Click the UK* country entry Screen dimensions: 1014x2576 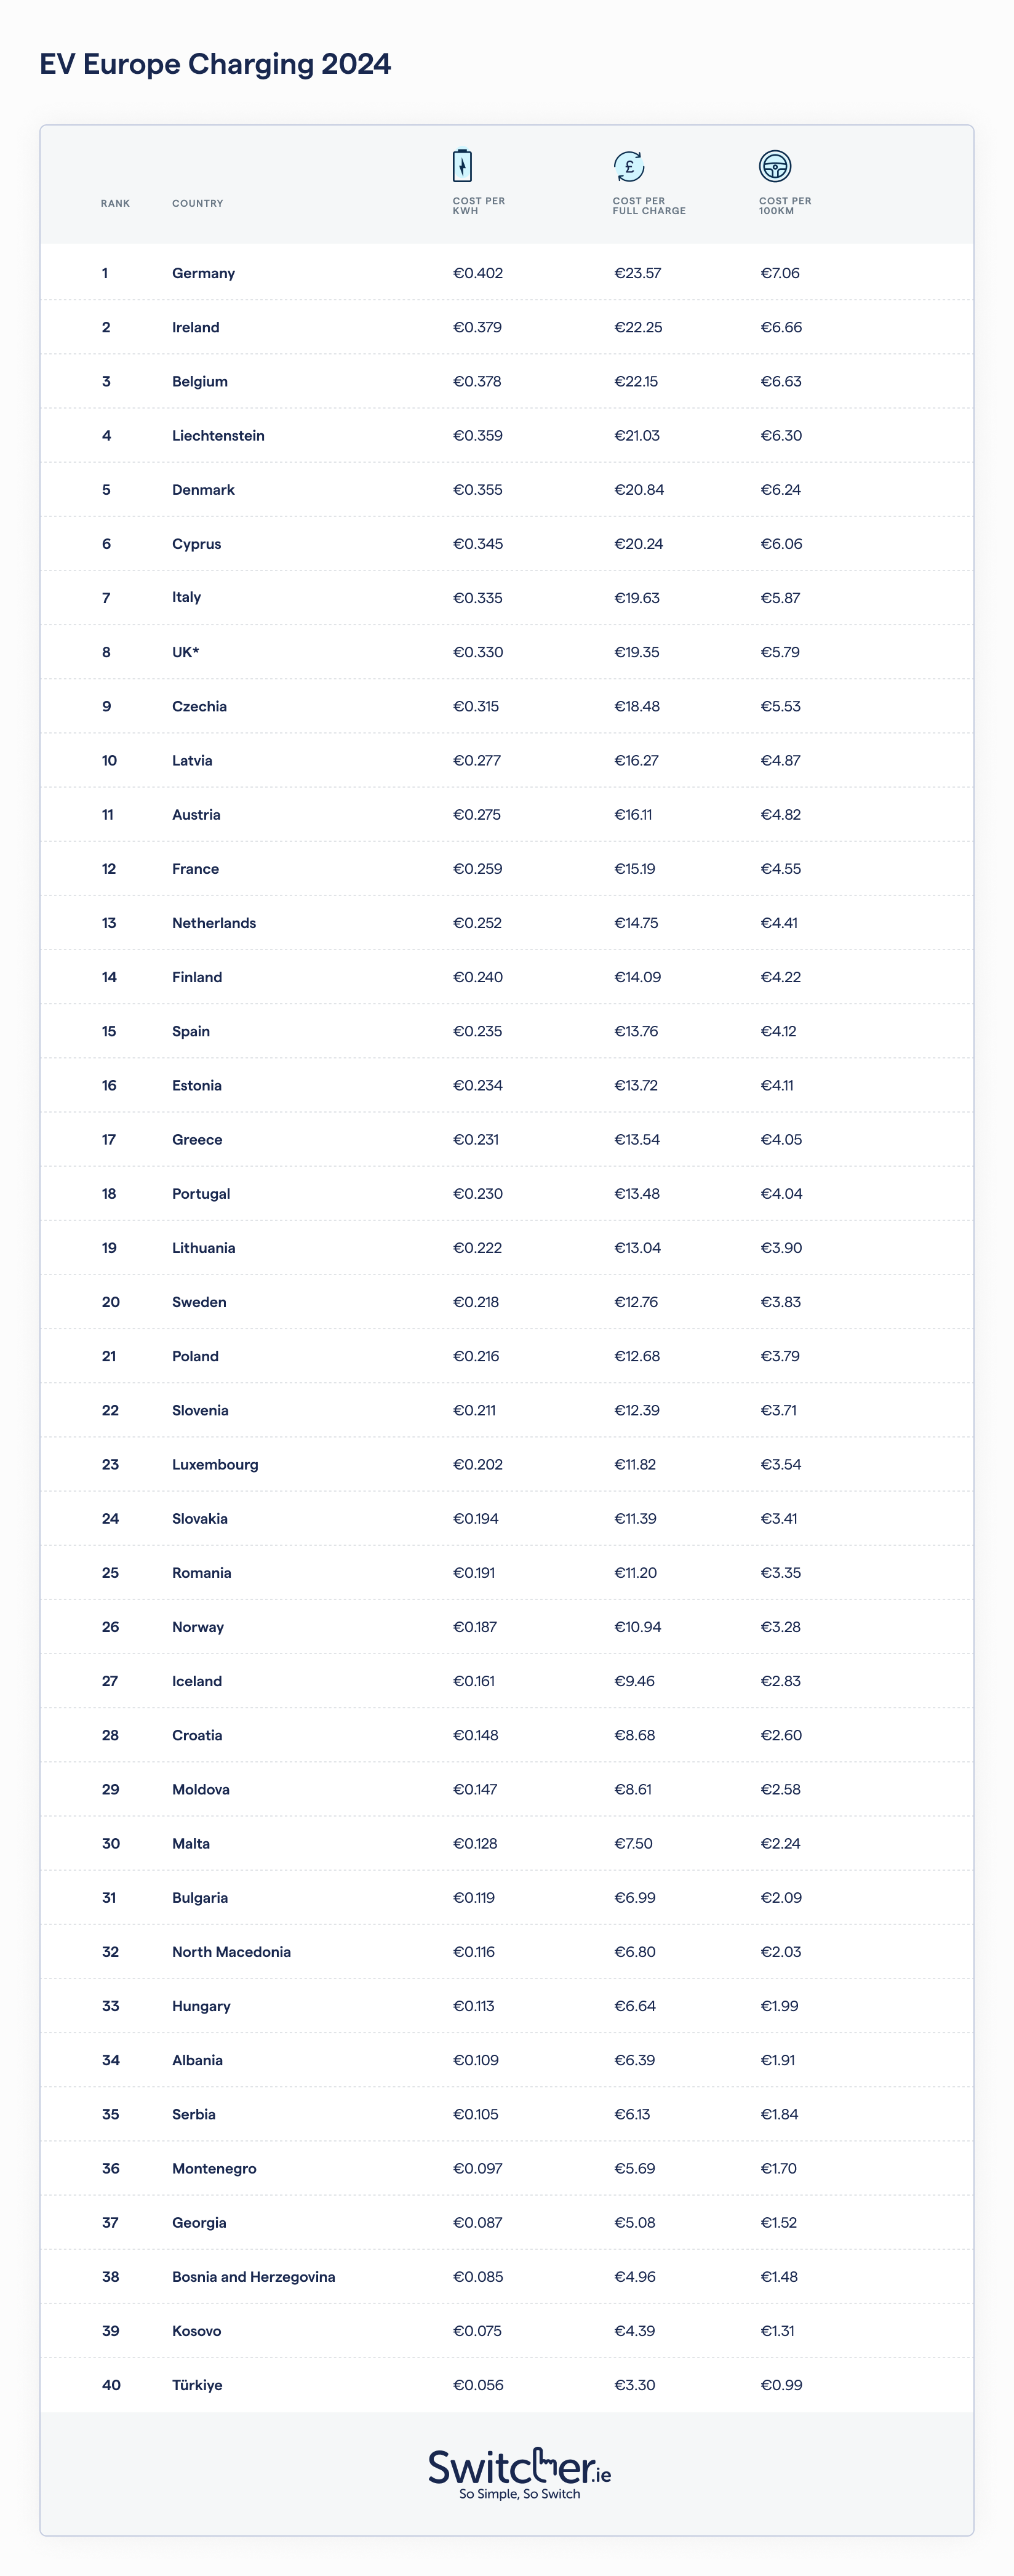click(x=185, y=652)
